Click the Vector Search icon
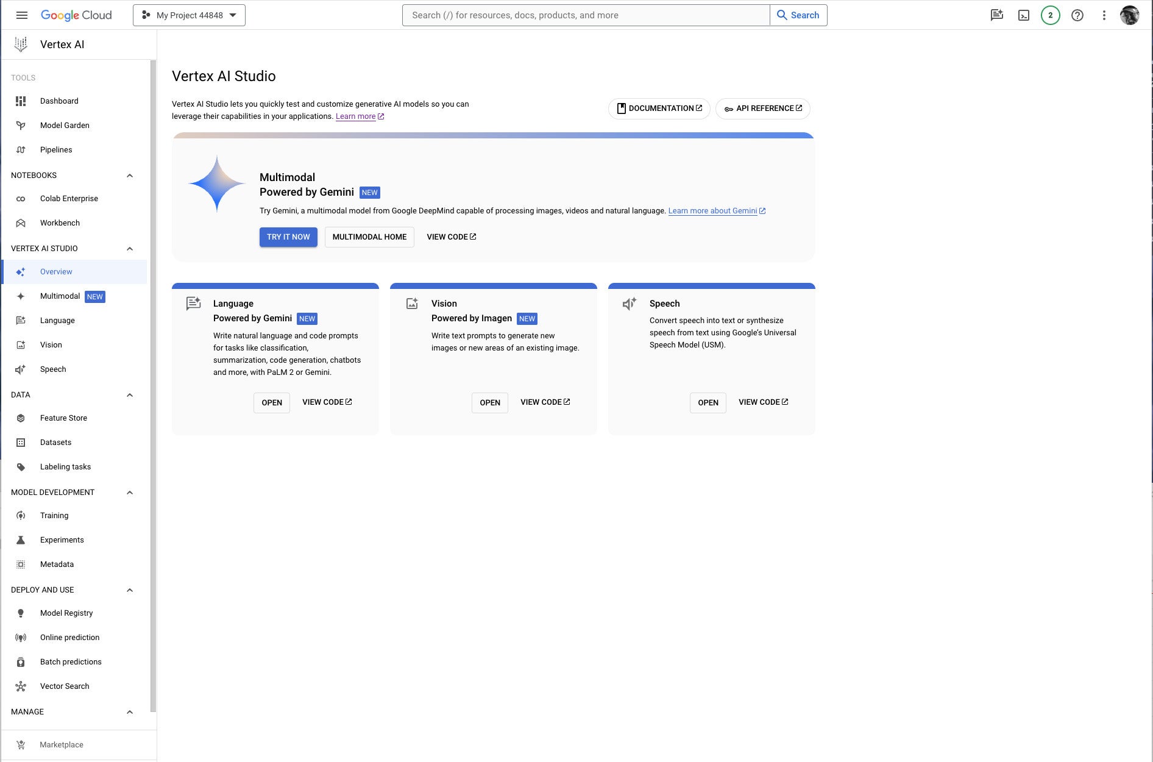Screen dimensions: 1153x762 tap(21, 686)
